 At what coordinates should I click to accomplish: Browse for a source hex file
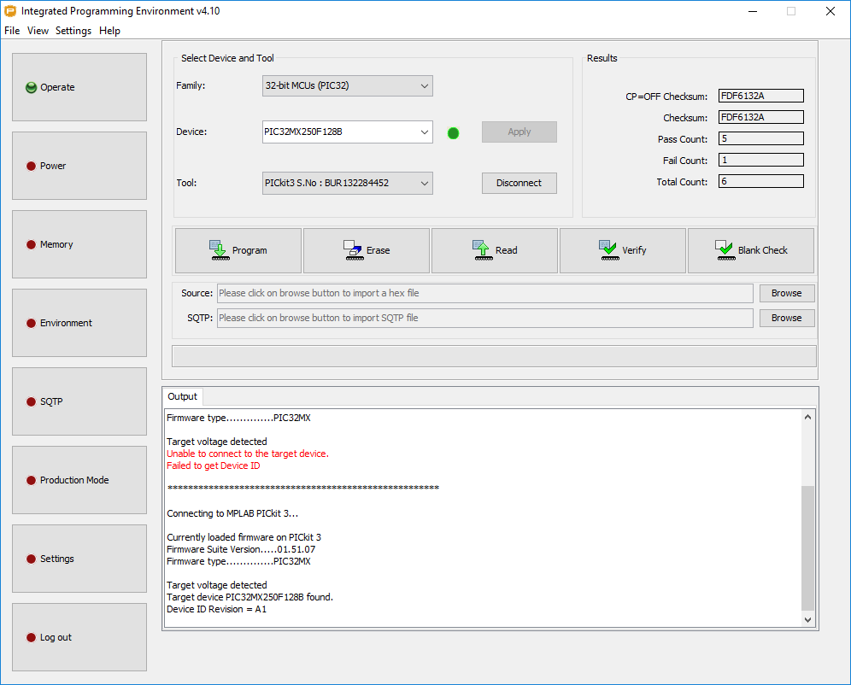[786, 294]
